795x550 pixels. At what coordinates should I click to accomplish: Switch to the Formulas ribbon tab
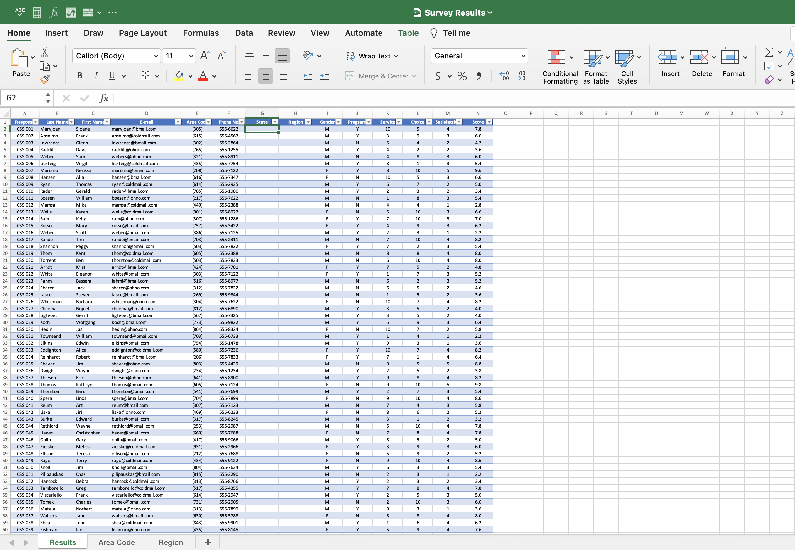tap(201, 33)
